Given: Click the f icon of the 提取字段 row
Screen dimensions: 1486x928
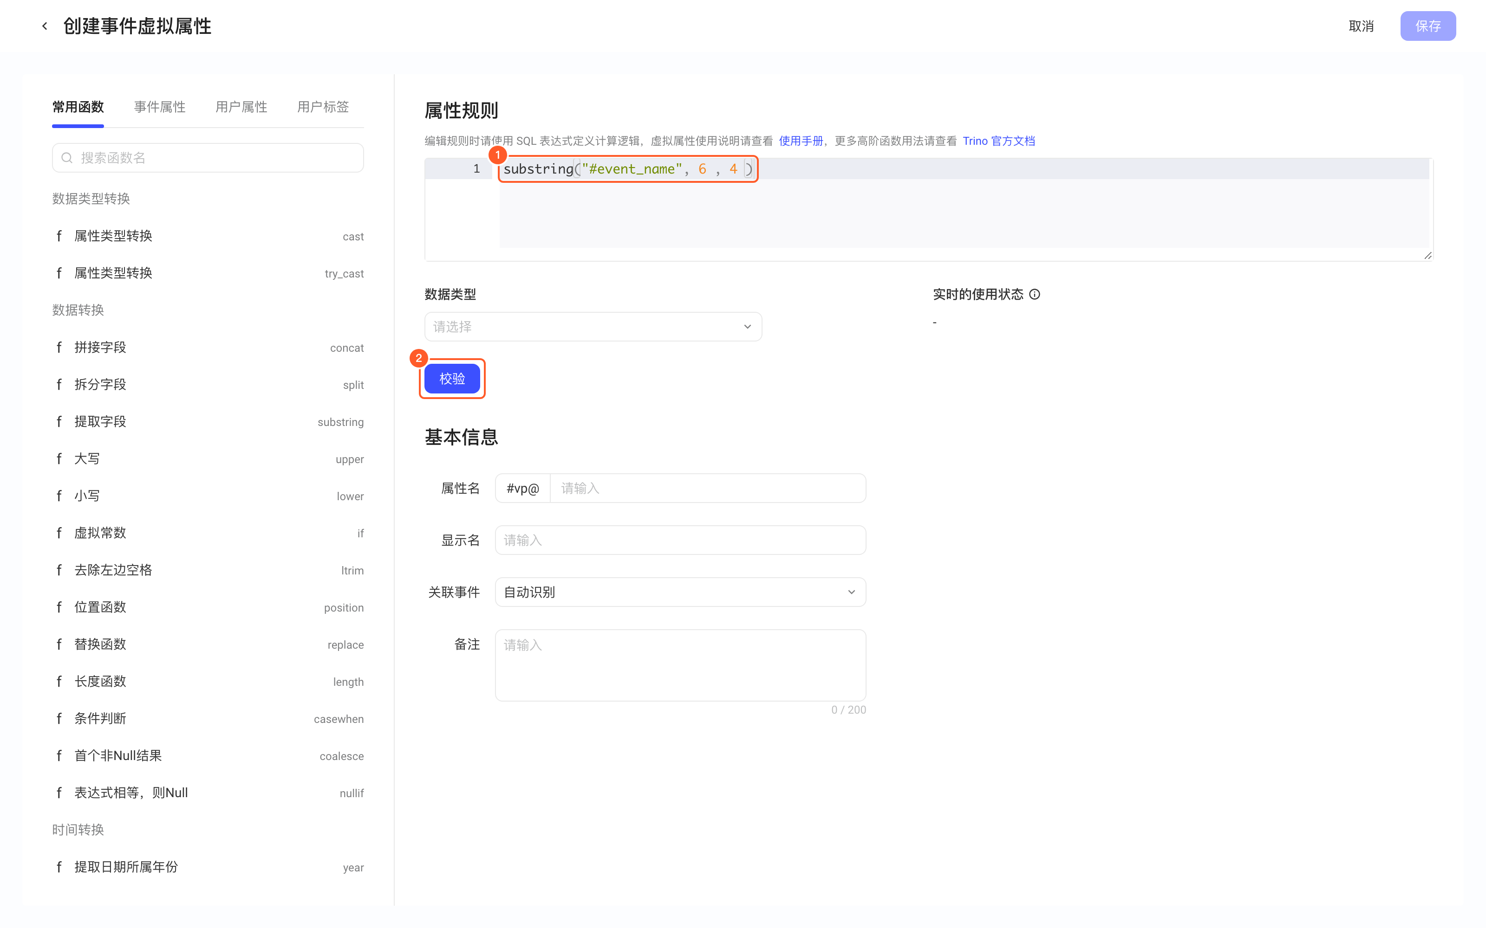Looking at the screenshot, I should click(x=59, y=422).
